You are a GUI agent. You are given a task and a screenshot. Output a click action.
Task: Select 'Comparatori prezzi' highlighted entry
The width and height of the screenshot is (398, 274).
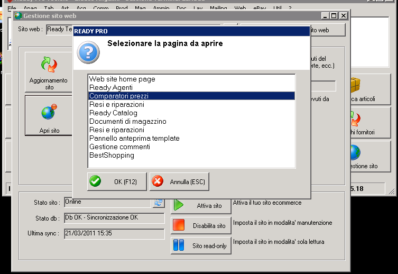pyautogui.click(x=191, y=96)
